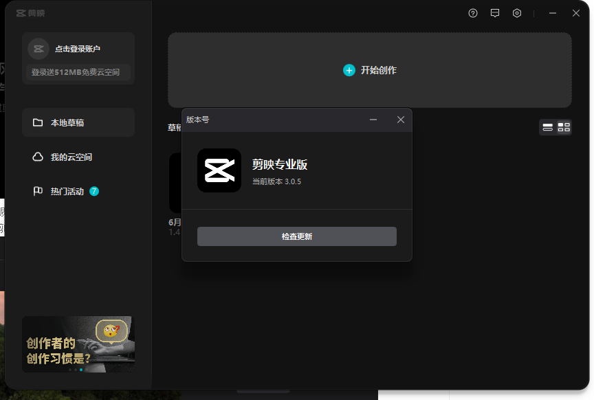Click the 剪映专业版 logo in version dialog
Viewport: 594px width, 400px height.
(x=219, y=170)
